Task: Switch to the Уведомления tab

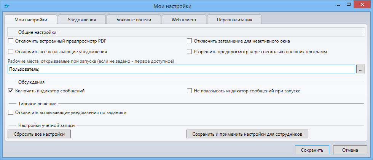Action: click(x=81, y=20)
